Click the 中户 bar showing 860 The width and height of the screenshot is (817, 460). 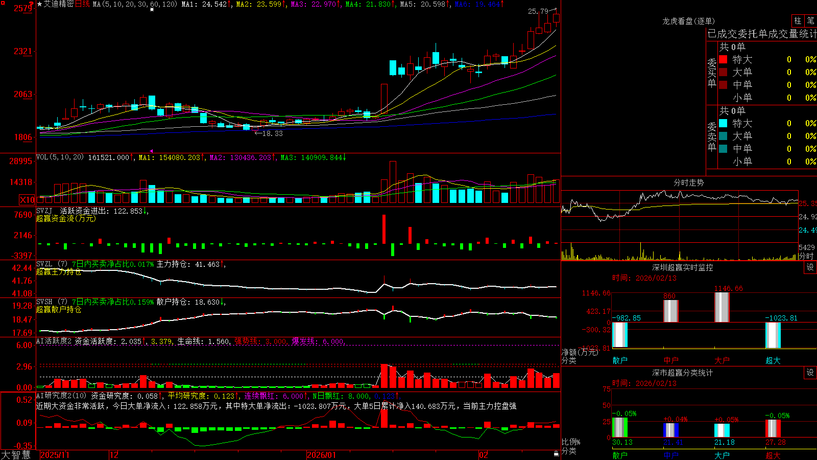(671, 311)
